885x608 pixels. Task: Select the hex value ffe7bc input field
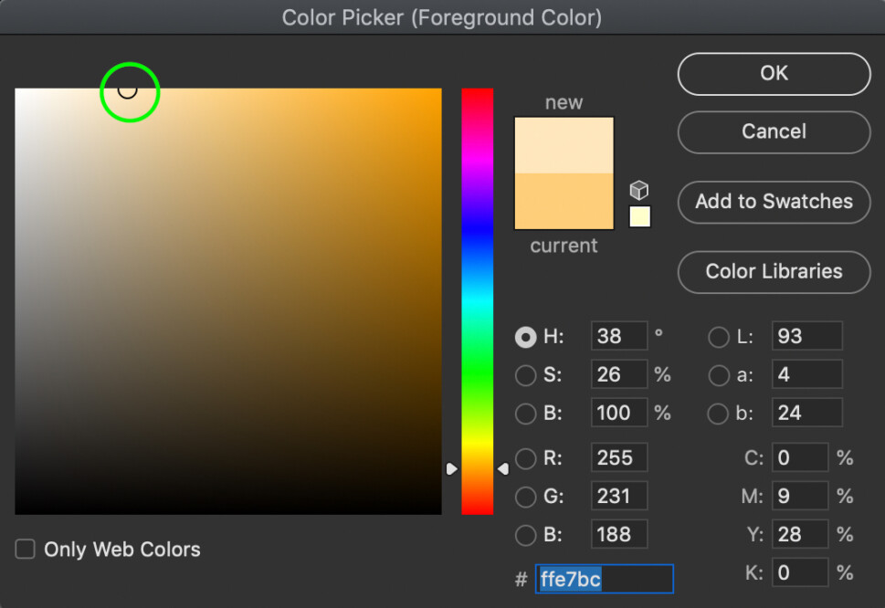pyautogui.click(x=604, y=578)
